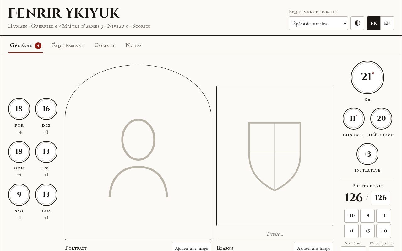
Task: Click the Dépourvu armor value 20
Action: tap(381, 119)
